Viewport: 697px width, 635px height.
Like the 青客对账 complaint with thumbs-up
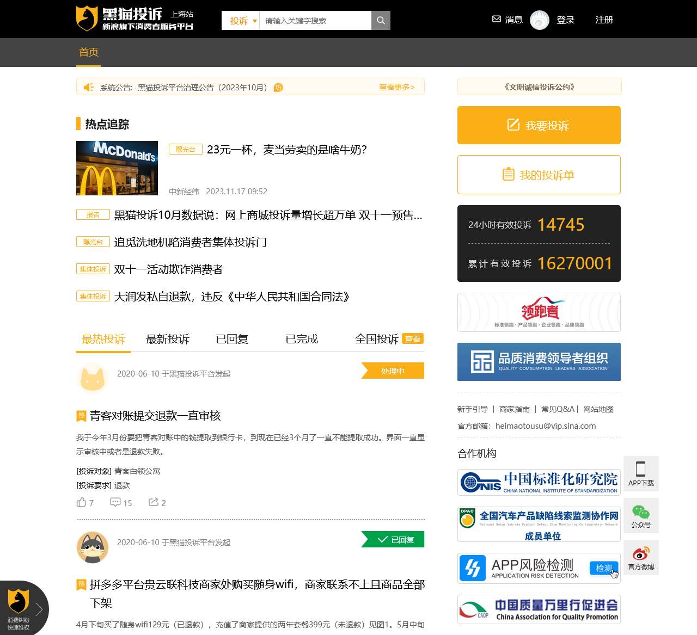point(82,502)
